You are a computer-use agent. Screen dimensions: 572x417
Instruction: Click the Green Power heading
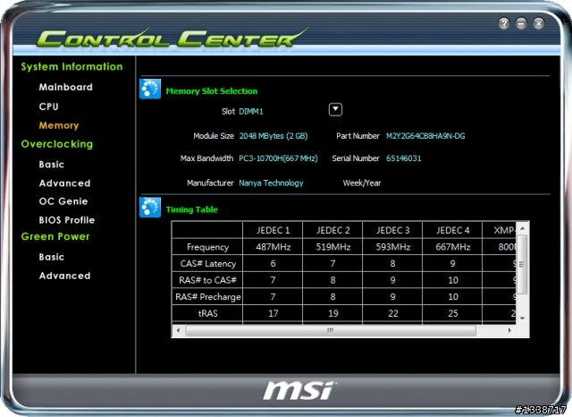pyautogui.click(x=55, y=236)
